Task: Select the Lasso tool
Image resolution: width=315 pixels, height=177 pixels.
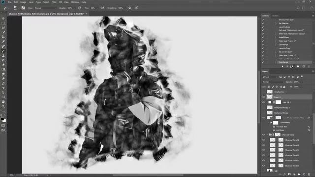Action: pos(3,28)
